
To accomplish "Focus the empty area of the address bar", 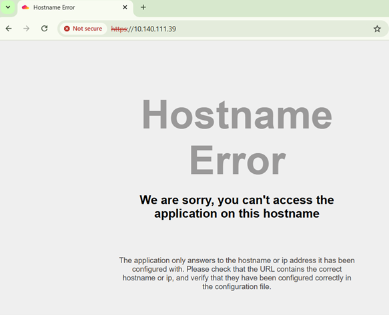I will point(273,29).
